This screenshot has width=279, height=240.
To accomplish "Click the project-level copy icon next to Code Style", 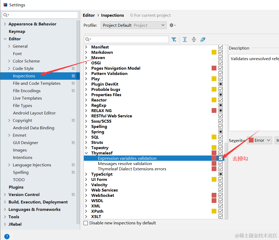I will tap(73, 68).
